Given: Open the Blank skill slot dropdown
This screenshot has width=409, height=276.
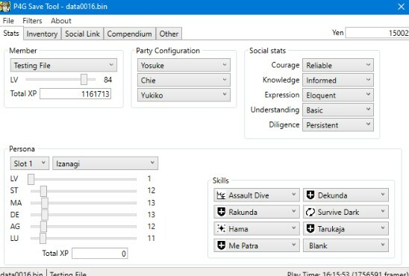Looking at the screenshot, I should point(346,245).
